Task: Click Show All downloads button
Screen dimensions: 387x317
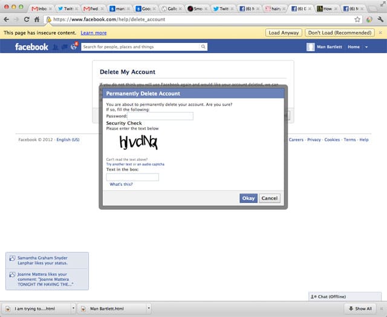Action: click(360, 309)
